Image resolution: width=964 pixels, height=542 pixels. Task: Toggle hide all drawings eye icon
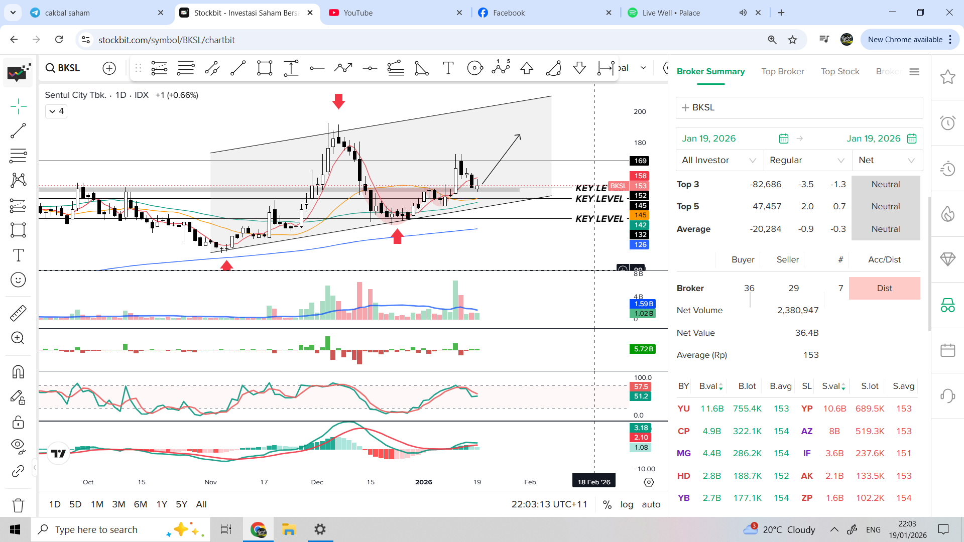[x=18, y=446]
